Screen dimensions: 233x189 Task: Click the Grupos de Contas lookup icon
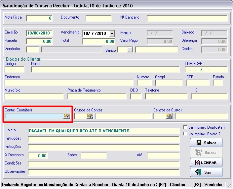tap(90, 116)
